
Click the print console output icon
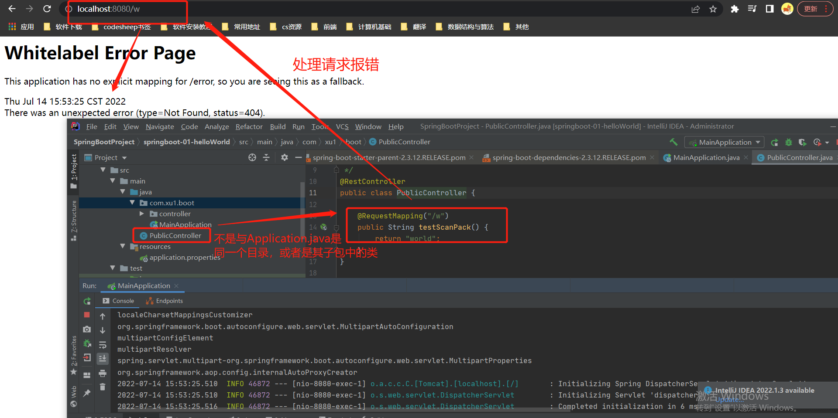coord(103,373)
